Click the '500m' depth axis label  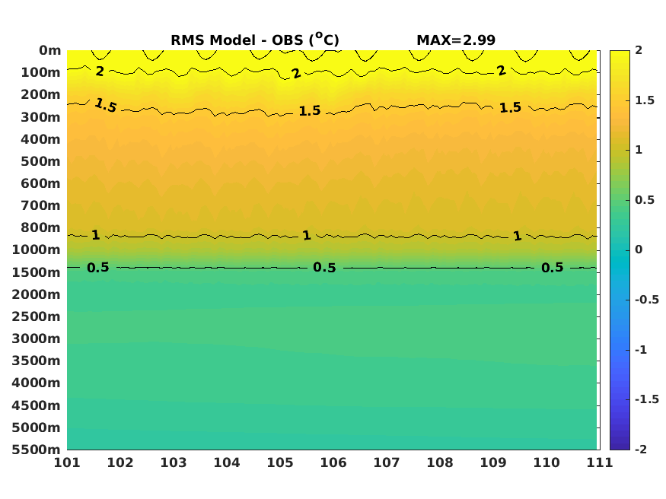(x=41, y=161)
